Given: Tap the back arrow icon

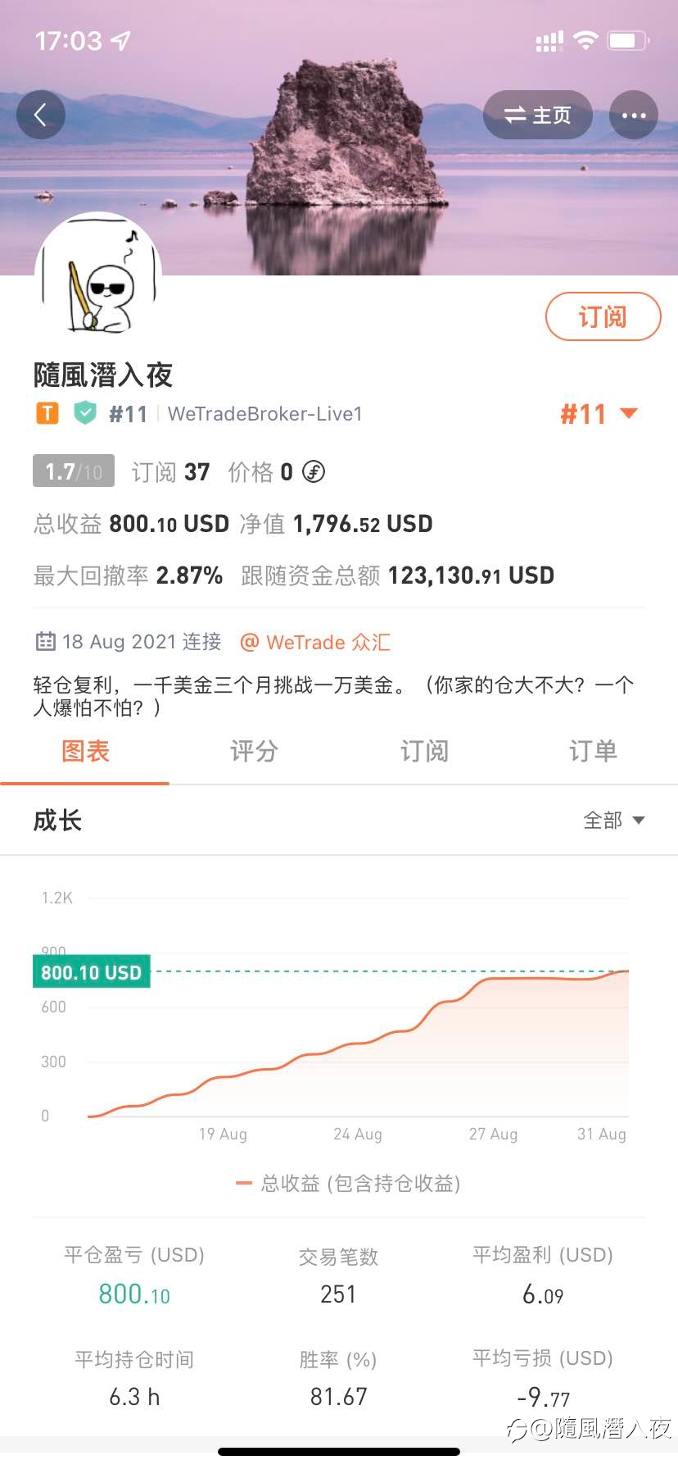Looking at the screenshot, I should pos(40,115).
